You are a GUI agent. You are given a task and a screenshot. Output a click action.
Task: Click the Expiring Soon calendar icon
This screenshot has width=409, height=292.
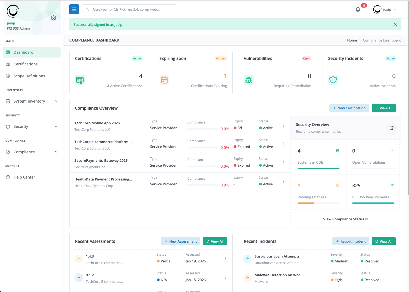click(x=164, y=80)
